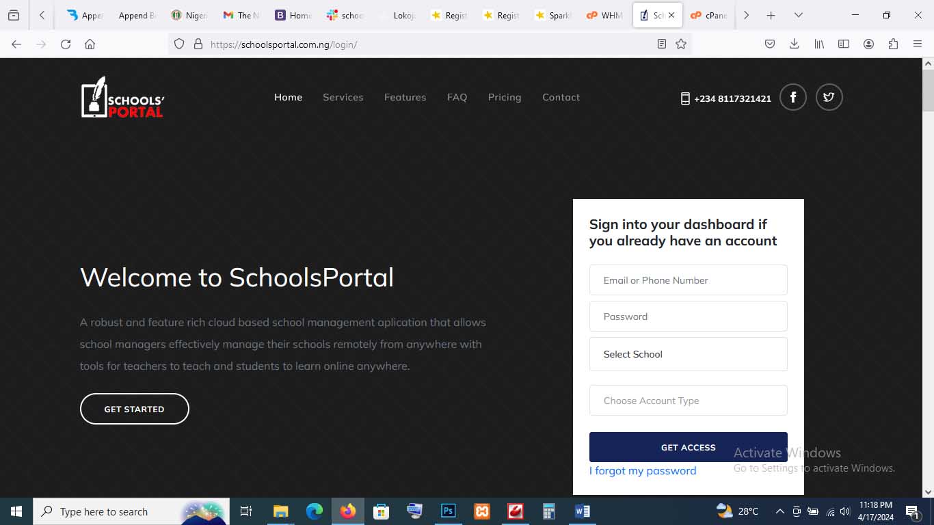Click the padlock site security icon

tap(198, 44)
